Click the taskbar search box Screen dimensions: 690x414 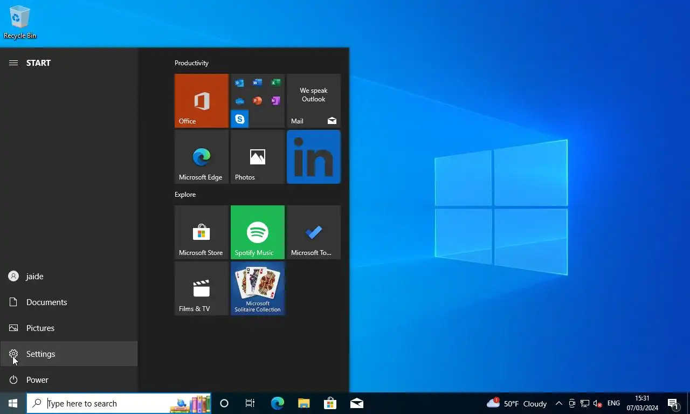[119, 403]
